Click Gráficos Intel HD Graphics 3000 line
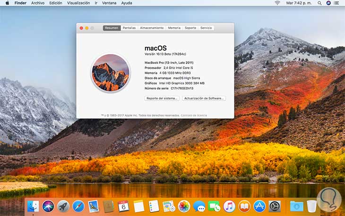Viewport: 345px width, 216px height. 174,83
